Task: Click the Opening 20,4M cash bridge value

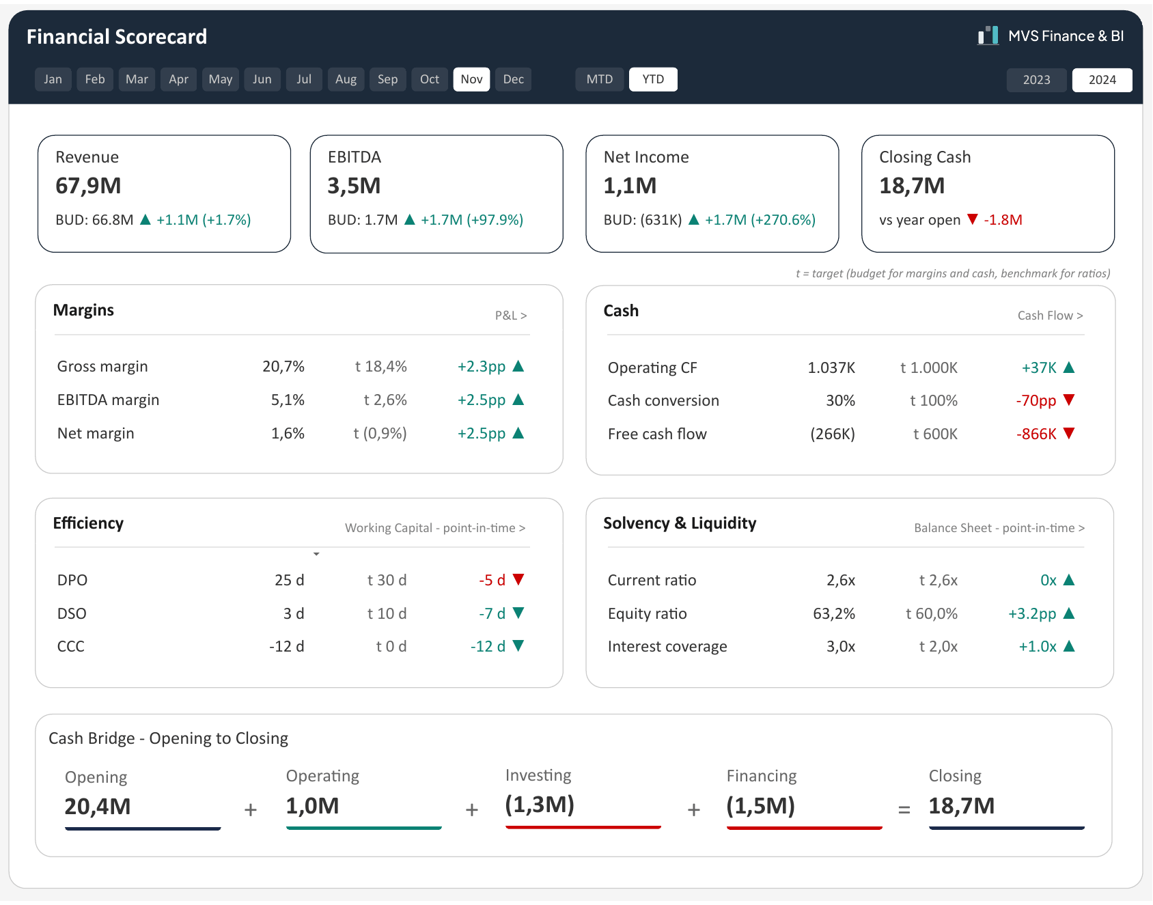Action: tap(98, 807)
